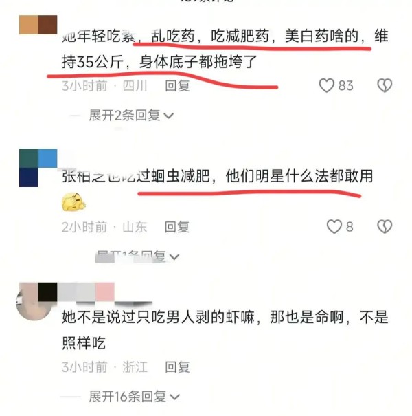Tap the facepalm emoji in second comment
Viewport: 412px width, 416px height.
(x=73, y=202)
